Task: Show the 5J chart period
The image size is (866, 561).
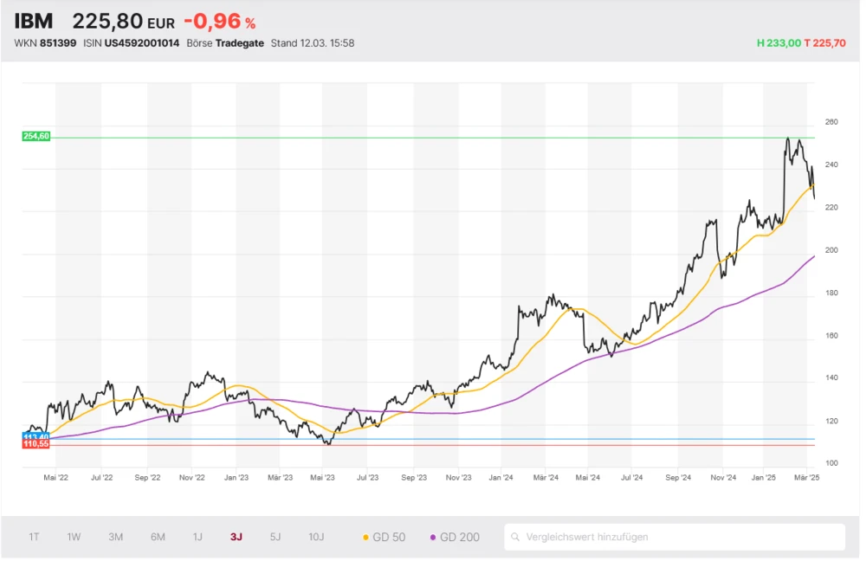Action: [x=275, y=537]
